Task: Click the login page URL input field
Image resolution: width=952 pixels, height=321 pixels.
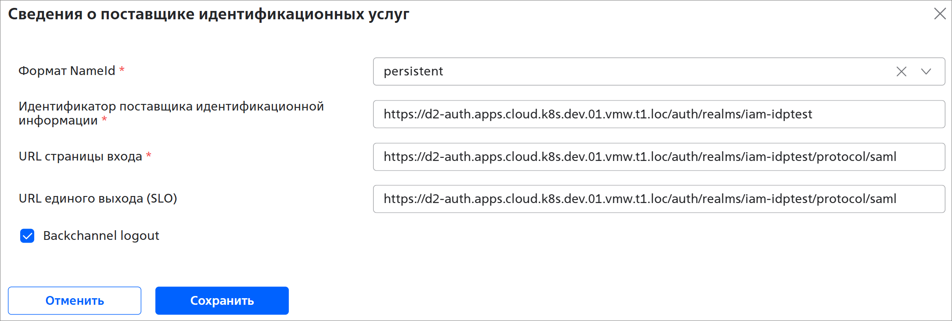Action: tap(658, 157)
